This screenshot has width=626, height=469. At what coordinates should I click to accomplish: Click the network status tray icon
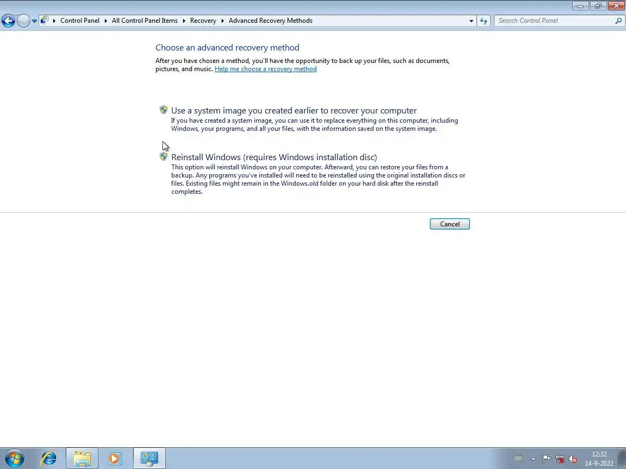pos(560,459)
